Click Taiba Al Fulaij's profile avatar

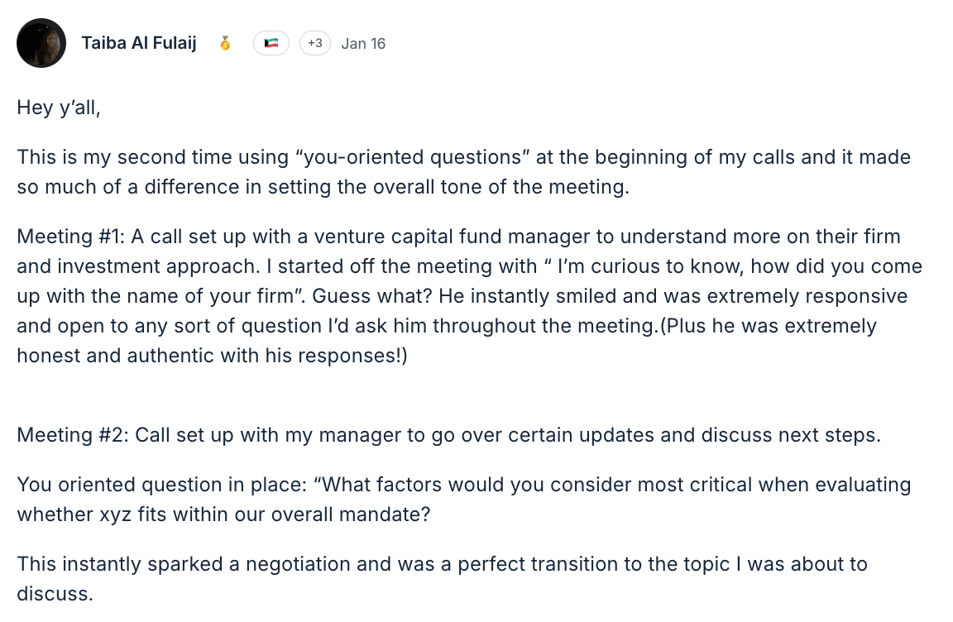click(x=41, y=43)
